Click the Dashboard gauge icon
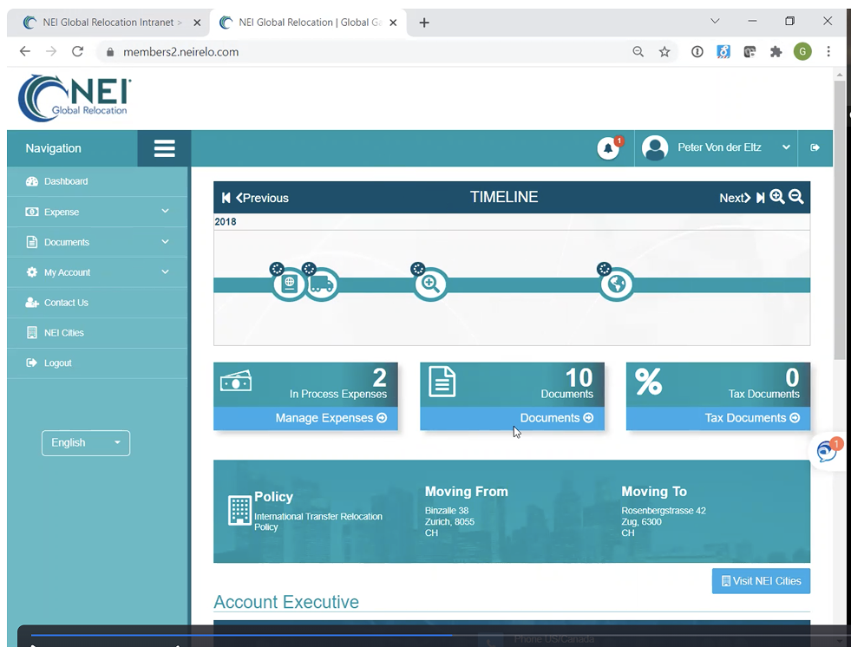The width and height of the screenshot is (851, 647). [x=32, y=181]
